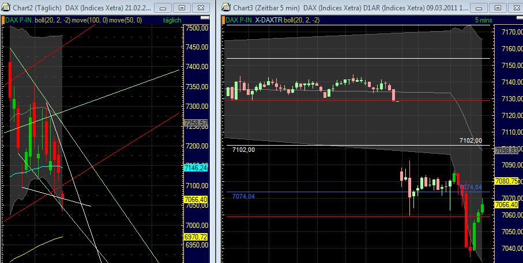
Task: Click the 7500,00 axis value in Chart2
Action: (197, 29)
